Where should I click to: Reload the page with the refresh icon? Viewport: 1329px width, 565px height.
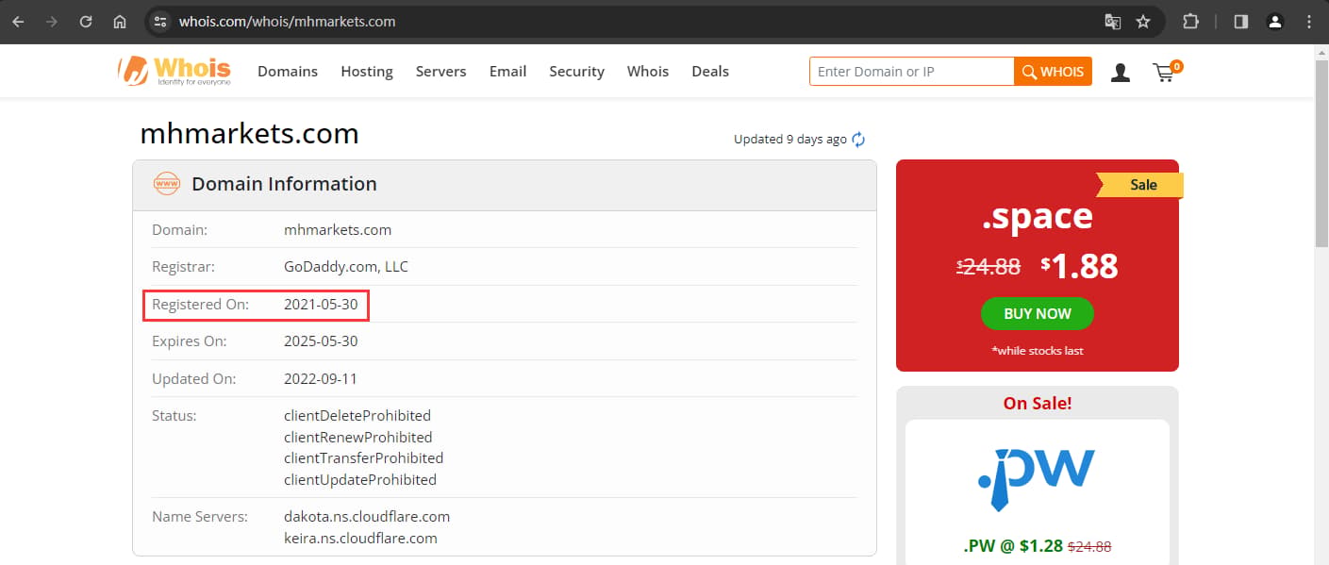tap(86, 22)
